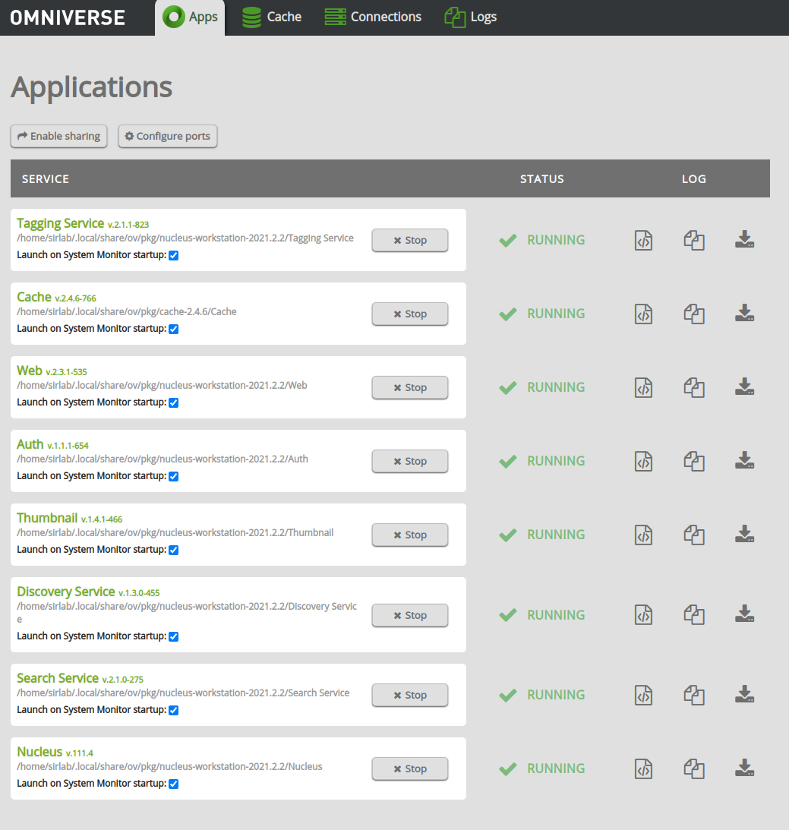This screenshot has width=789, height=830.
Task: Copy the Cache service log
Action: coord(694,314)
